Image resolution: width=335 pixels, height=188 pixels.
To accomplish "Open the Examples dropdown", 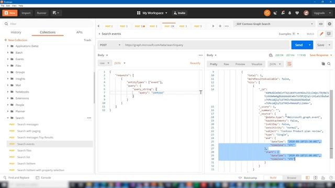I will [x=288, y=34].
